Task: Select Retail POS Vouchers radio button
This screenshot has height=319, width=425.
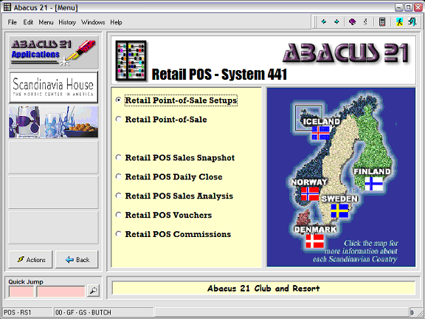Action: 119,215
